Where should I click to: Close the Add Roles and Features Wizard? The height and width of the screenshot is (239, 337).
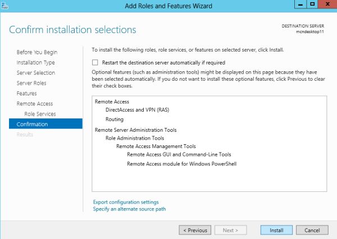pyautogui.click(x=326, y=4)
